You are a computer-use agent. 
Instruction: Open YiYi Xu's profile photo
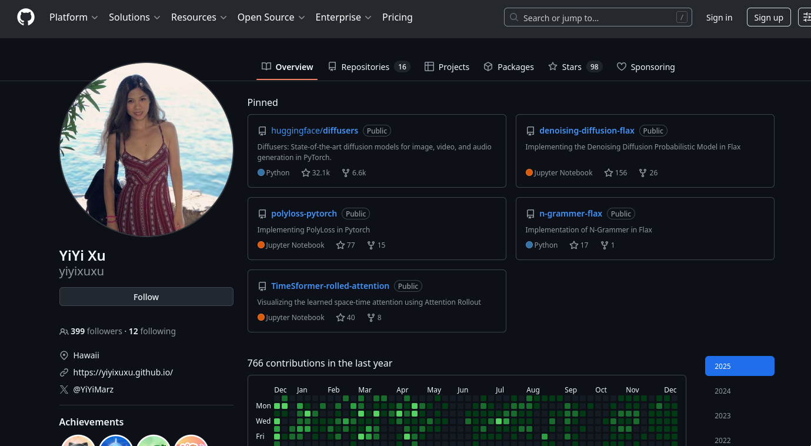point(146,149)
